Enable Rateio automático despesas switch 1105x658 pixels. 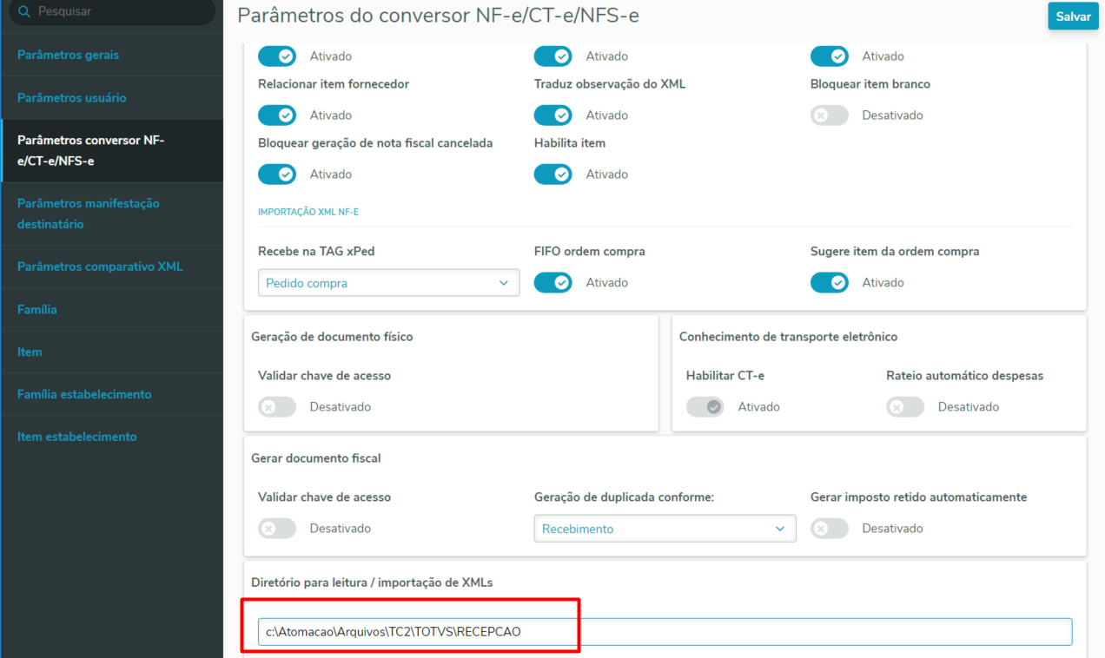tap(905, 406)
